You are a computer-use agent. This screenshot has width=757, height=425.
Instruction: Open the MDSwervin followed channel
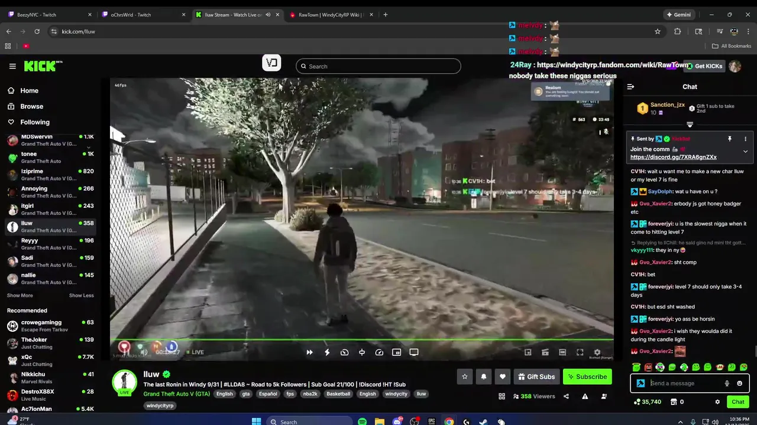click(x=50, y=140)
